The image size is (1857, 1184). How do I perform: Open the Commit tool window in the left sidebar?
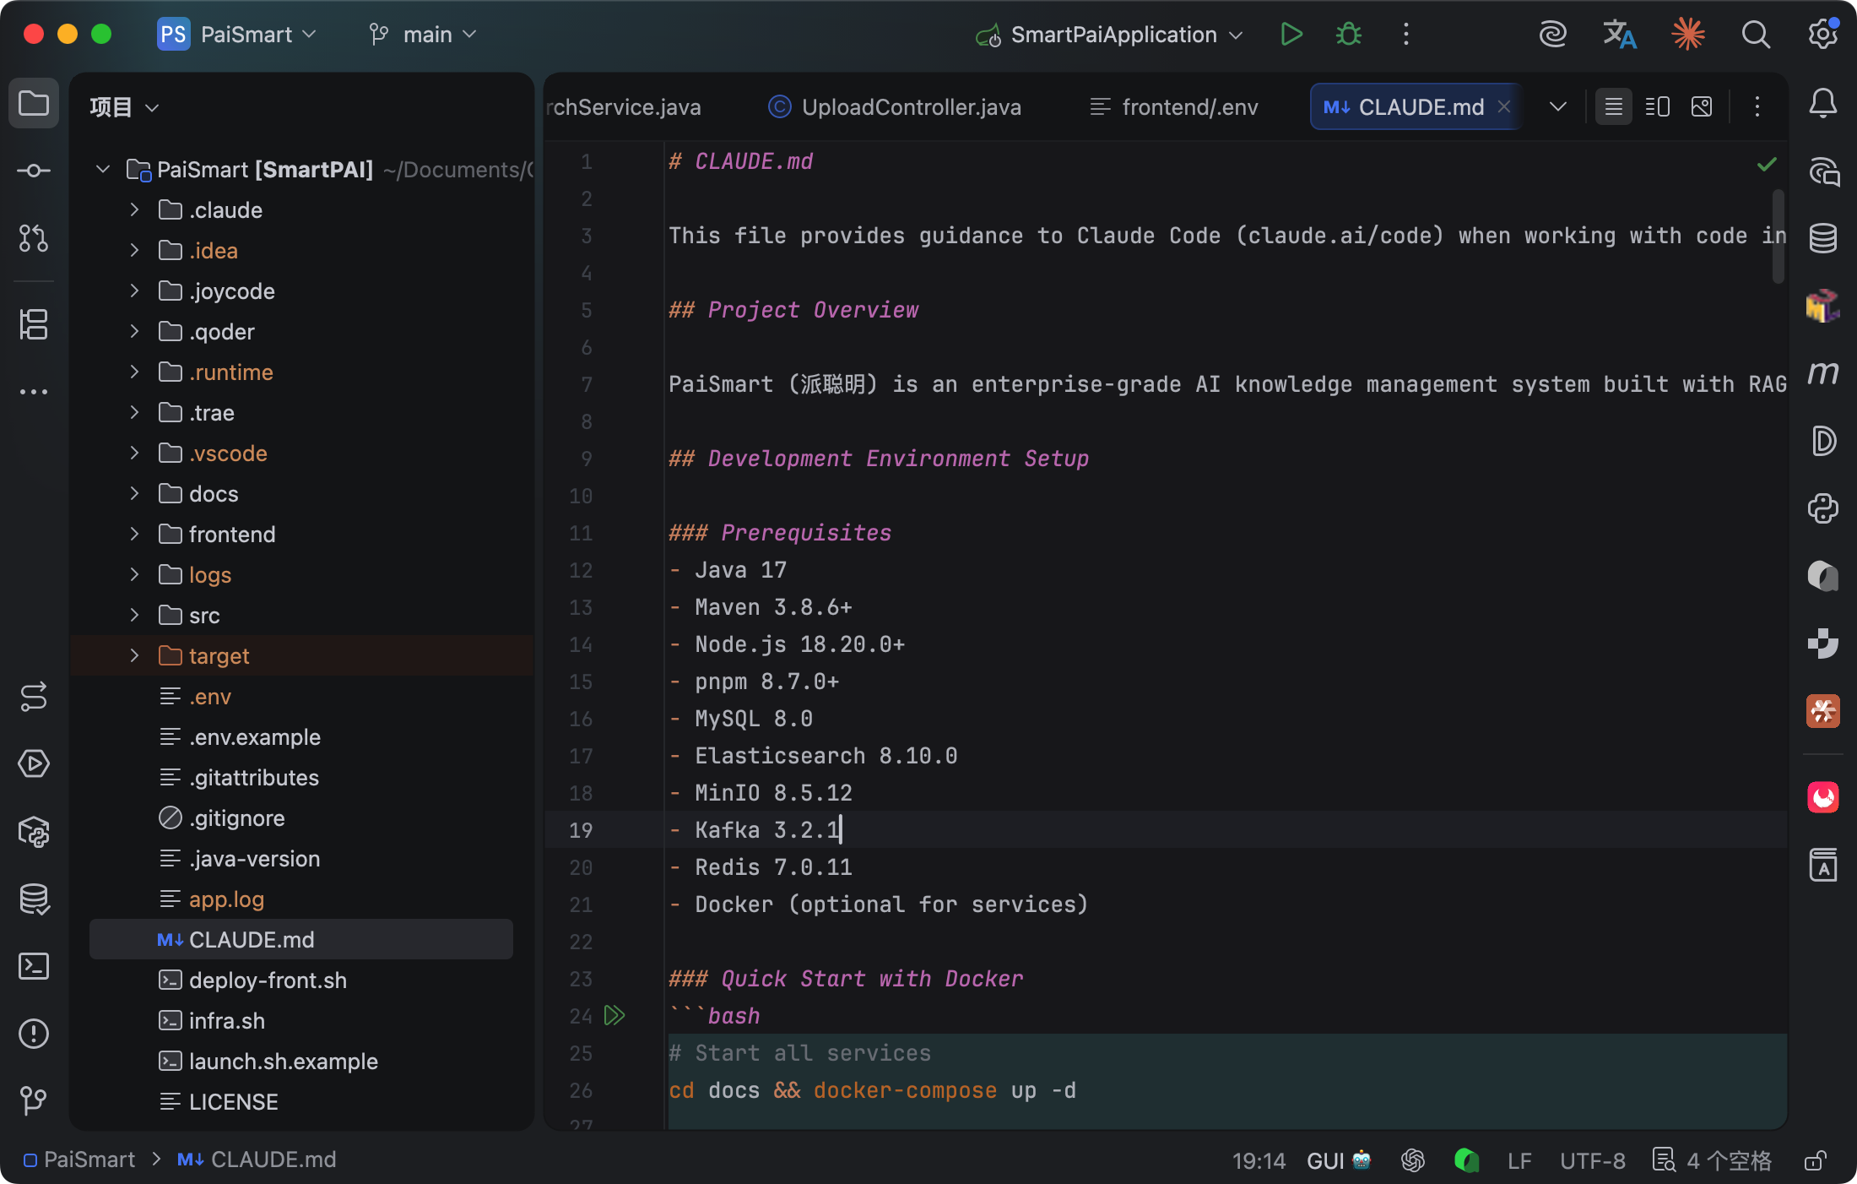tap(34, 171)
